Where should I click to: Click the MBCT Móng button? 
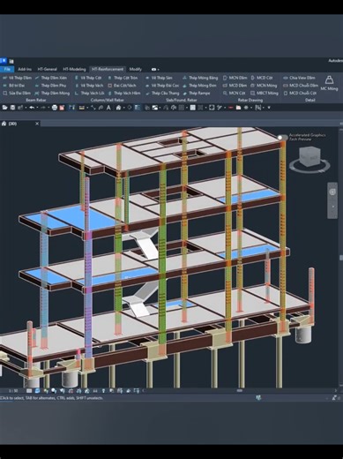click(265, 94)
